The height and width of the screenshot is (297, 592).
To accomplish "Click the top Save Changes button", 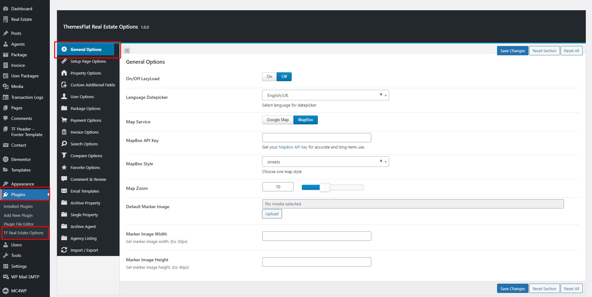I will click(513, 51).
